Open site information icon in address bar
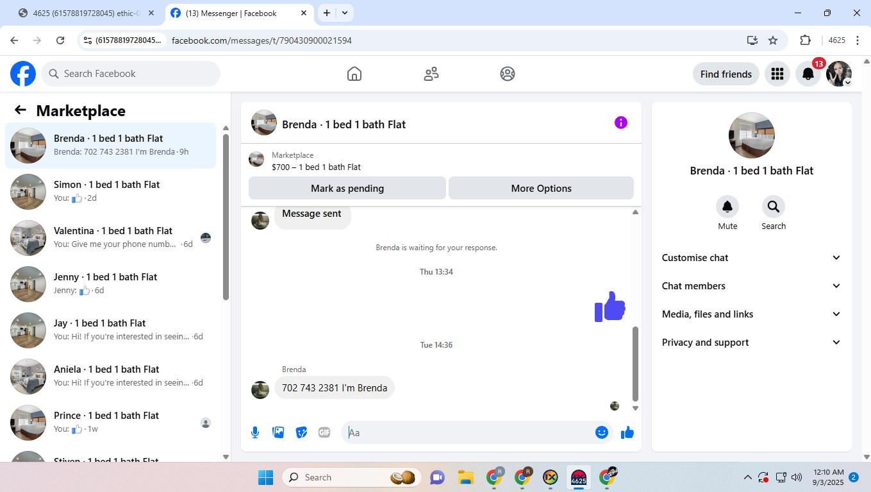The height and width of the screenshot is (492, 871). (88, 40)
